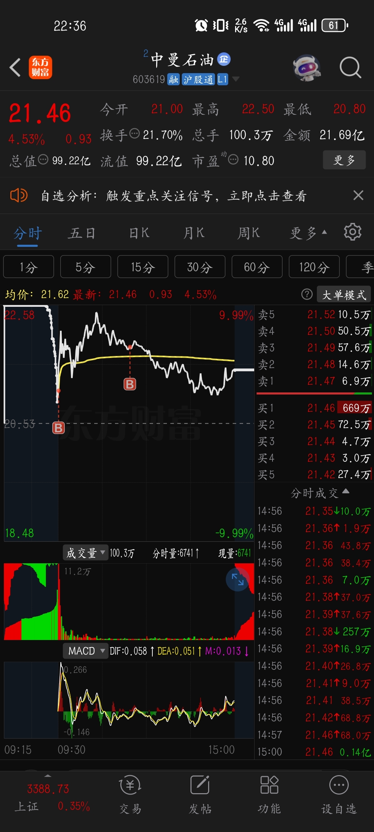This screenshot has height=832, width=374.
Task: Tap the lower B buy marker
Action: (59, 428)
